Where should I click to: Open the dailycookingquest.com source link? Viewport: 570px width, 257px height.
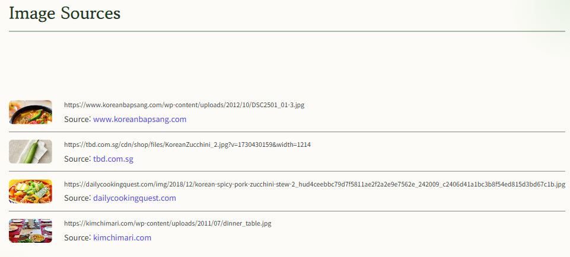point(135,198)
